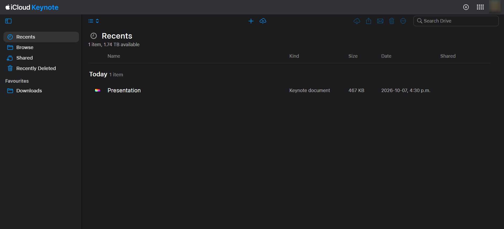The height and width of the screenshot is (229, 504).
Task: Select the Presentation file name
Action: click(x=124, y=90)
